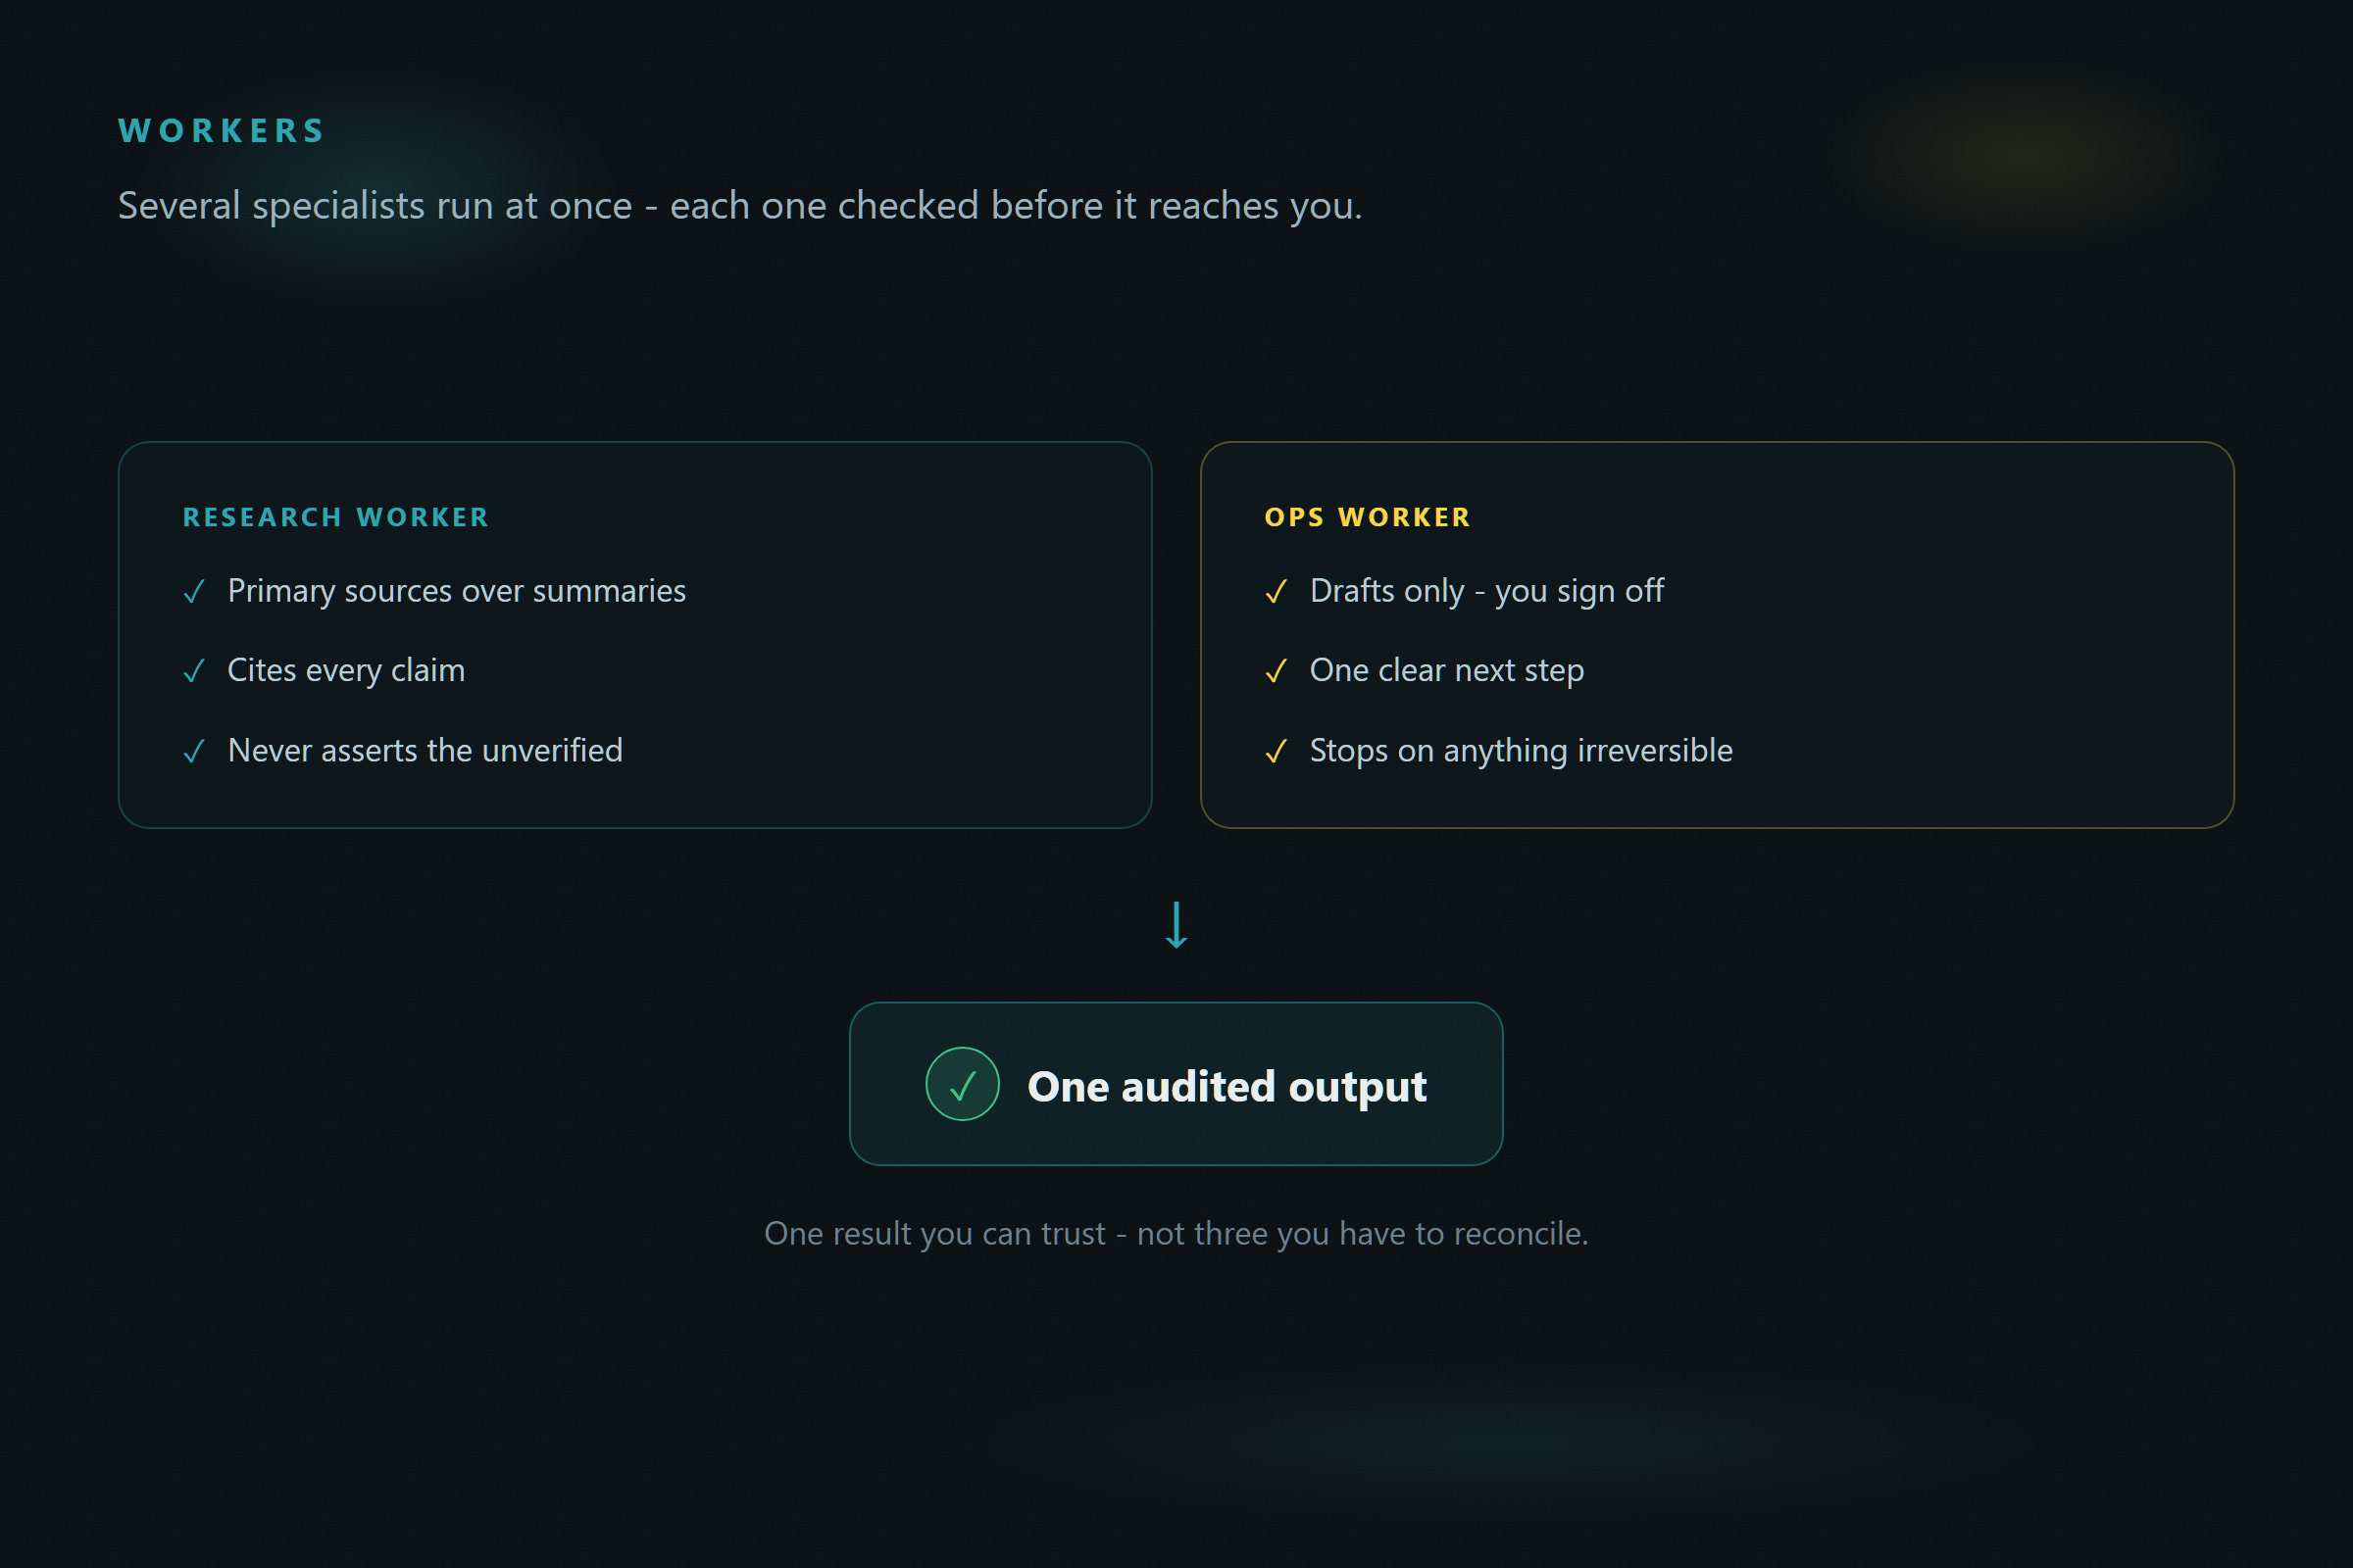
Task: Click the checkmark beside Stops on anything irreversible
Action: (x=1276, y=751)
